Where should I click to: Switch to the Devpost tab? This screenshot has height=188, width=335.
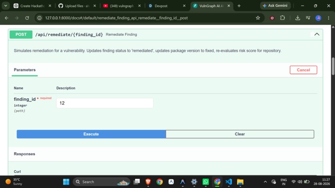click(x=166, y=6)
